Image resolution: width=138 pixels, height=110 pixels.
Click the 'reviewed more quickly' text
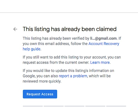click(42, 81)
